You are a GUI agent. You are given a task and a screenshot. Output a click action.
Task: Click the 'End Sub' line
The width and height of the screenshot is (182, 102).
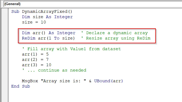(21, 86)
